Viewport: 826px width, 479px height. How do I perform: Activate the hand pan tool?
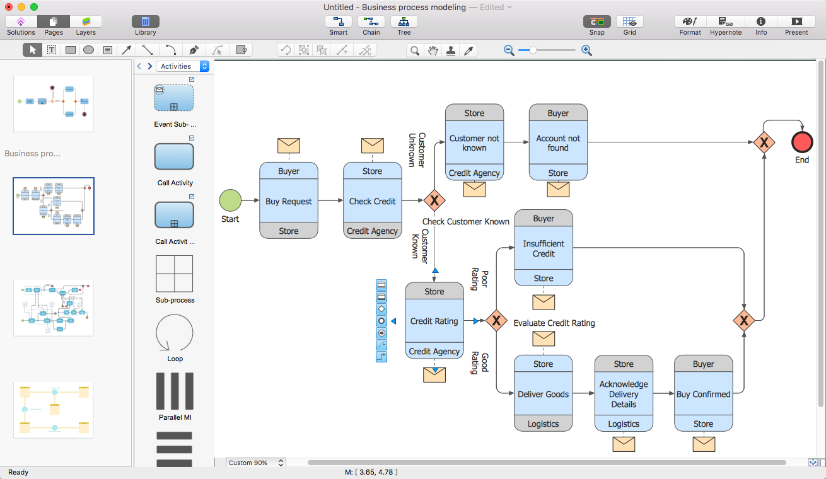pos(433,50)
